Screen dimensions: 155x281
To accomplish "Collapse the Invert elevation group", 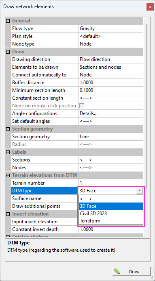I will point(8,214).
